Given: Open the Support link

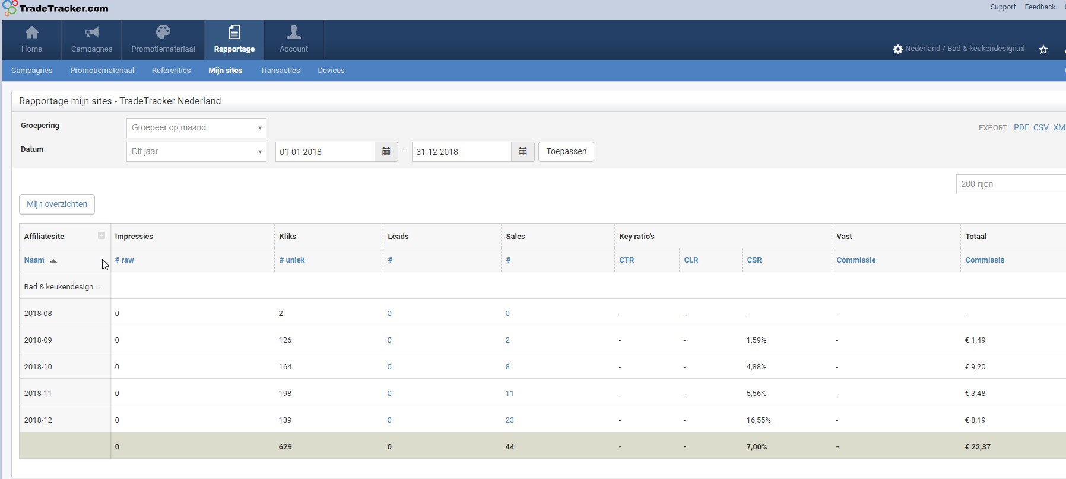Looking at the screenshot, I should tap(1003, 7).
